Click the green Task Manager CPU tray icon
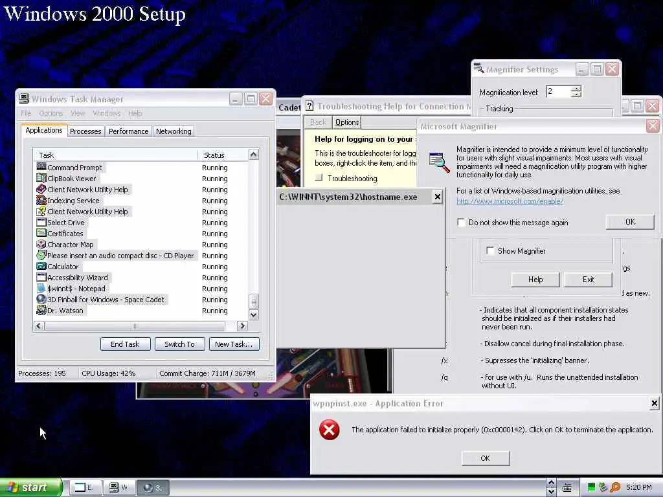Image resolution: width=663 pixels, height=497 pixels. [x=591, y=487]
